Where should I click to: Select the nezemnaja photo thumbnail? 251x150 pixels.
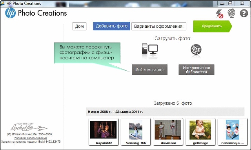click(233, 132)
